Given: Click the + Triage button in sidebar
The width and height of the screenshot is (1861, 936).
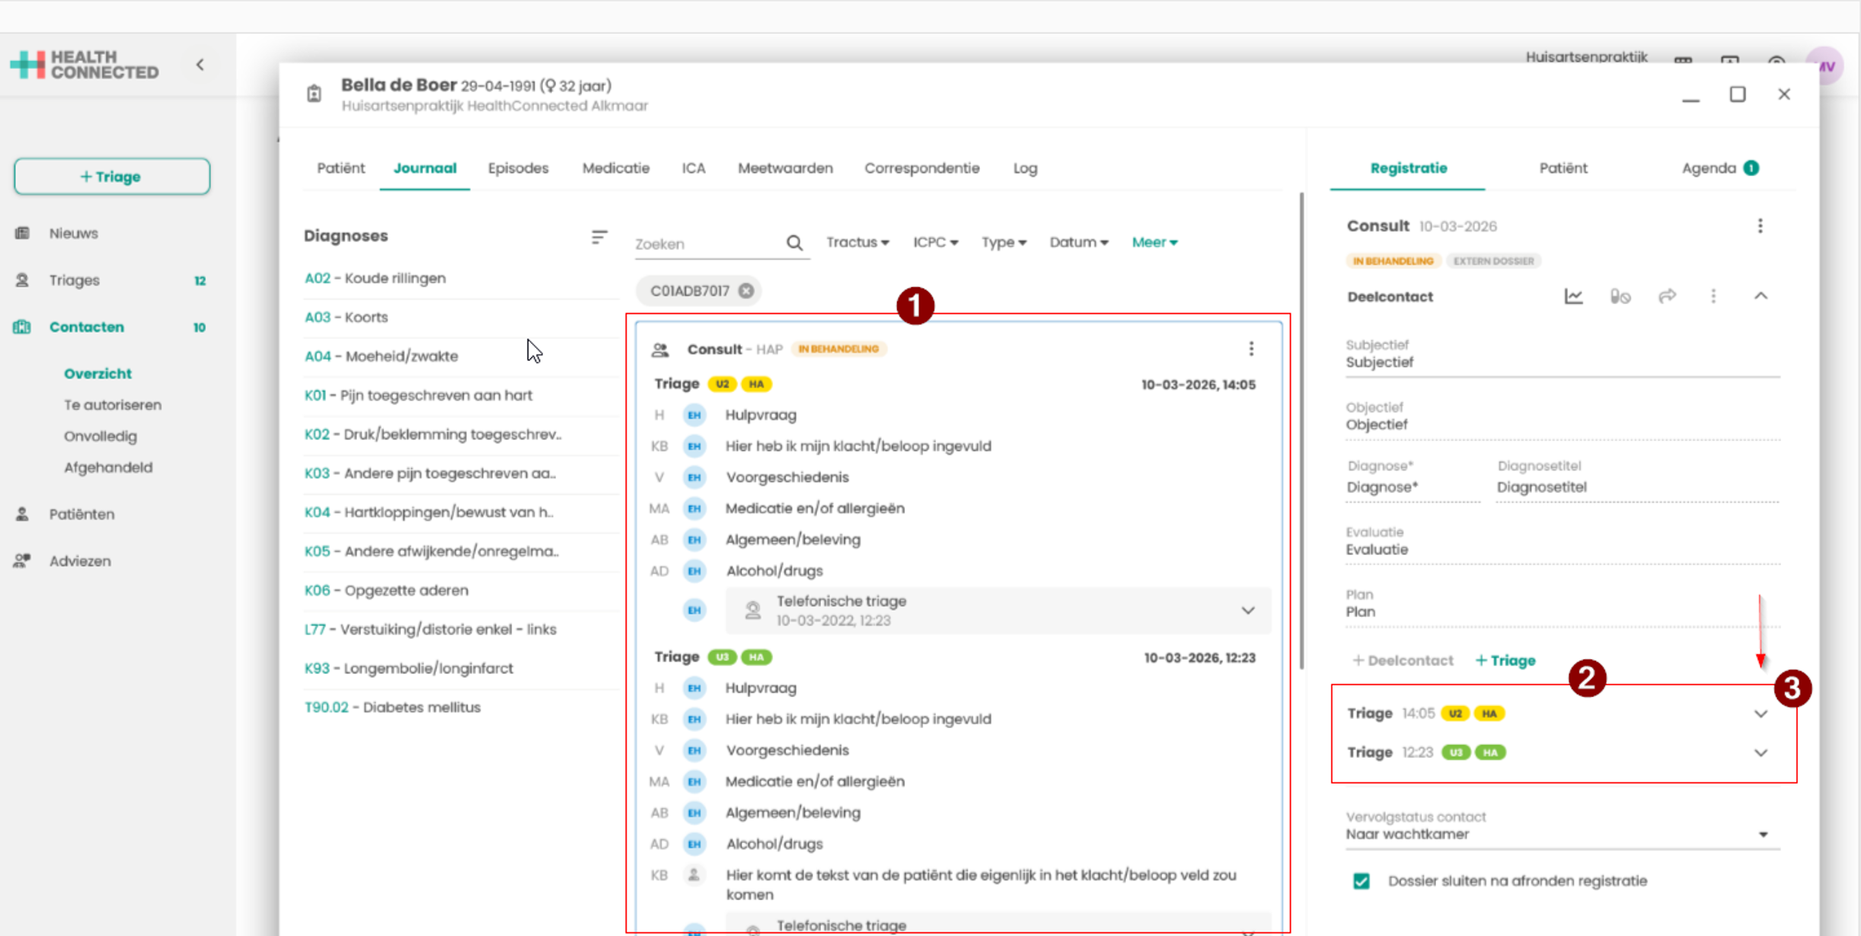Looking at the screenshot, I should (x=112, y=177).
